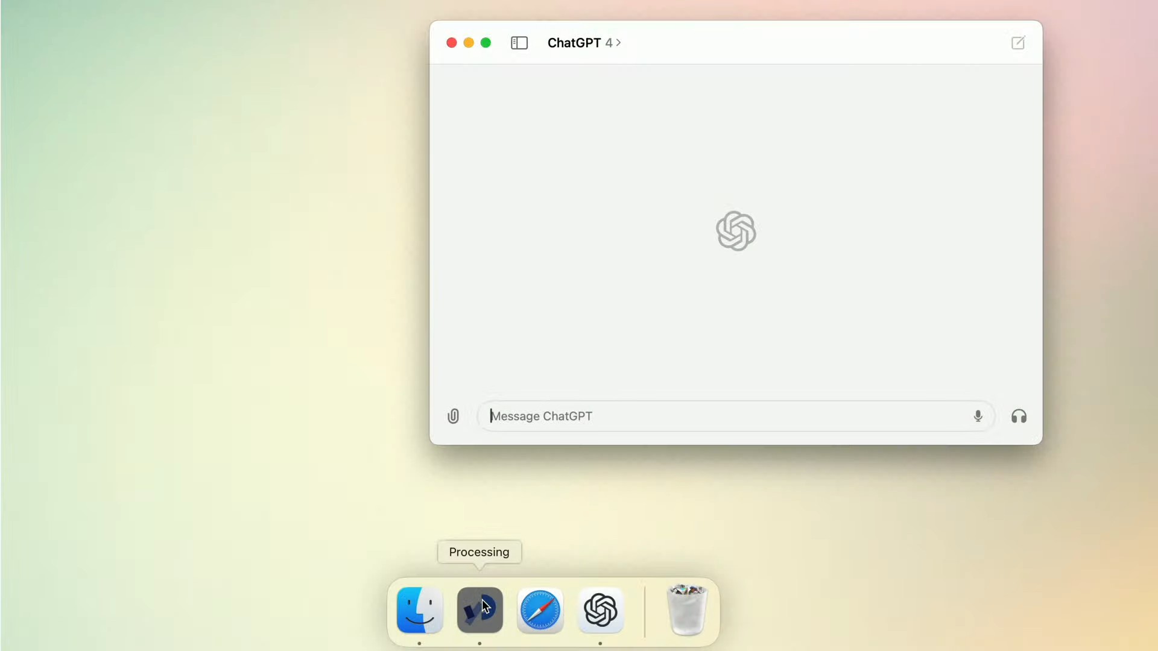
Task: Open the Processing app in dock
Action: pyautogui.click(x=479, y=610)
